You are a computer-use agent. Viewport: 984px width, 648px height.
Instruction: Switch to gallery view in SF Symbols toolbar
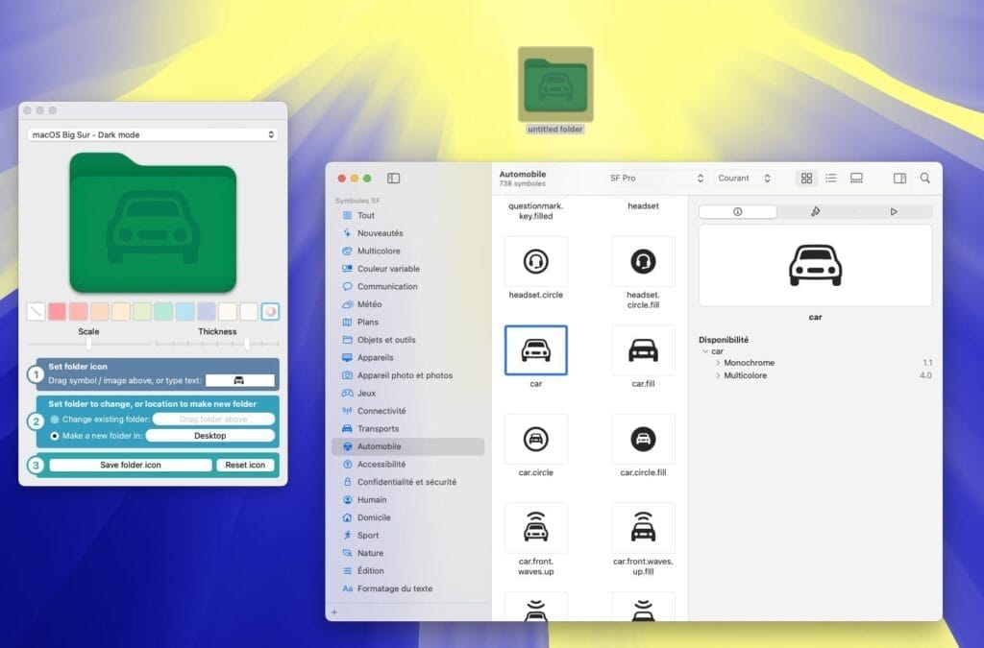856,179
